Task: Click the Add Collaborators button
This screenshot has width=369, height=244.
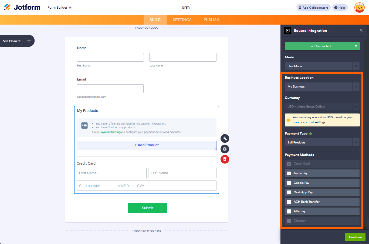Action: [x=313, y=8]
